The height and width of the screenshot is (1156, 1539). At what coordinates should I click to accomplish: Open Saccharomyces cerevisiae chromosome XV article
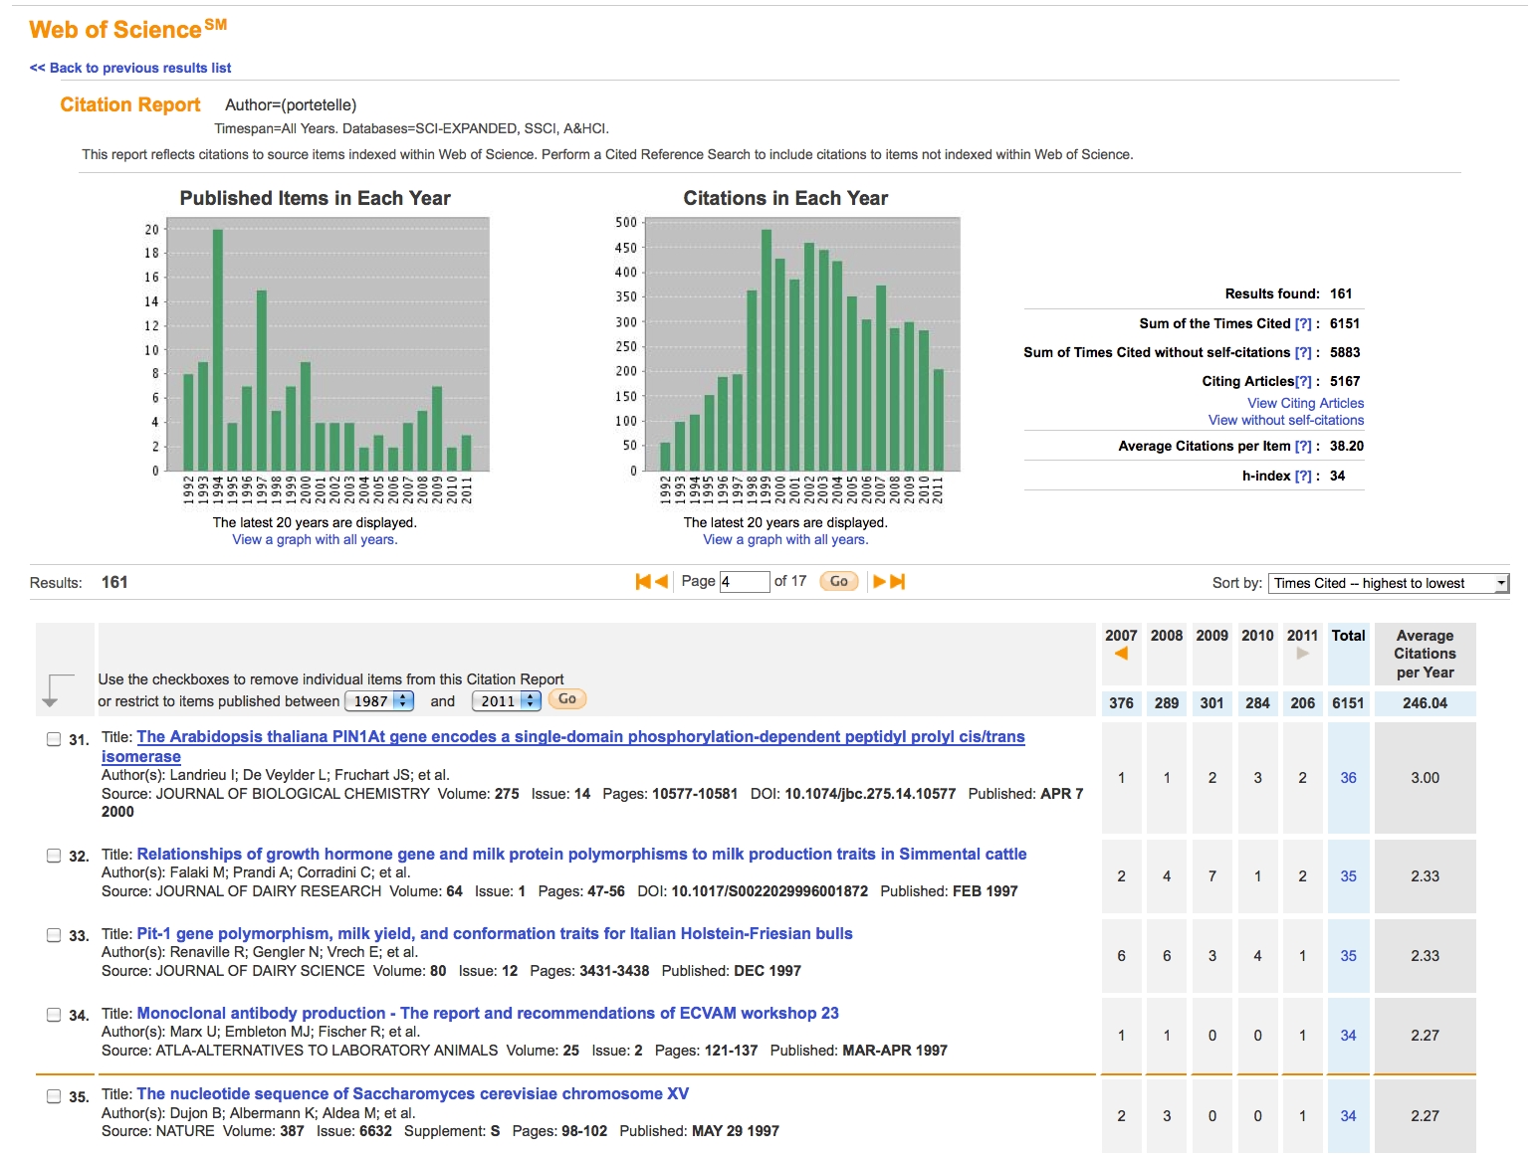coord(412,1093)
